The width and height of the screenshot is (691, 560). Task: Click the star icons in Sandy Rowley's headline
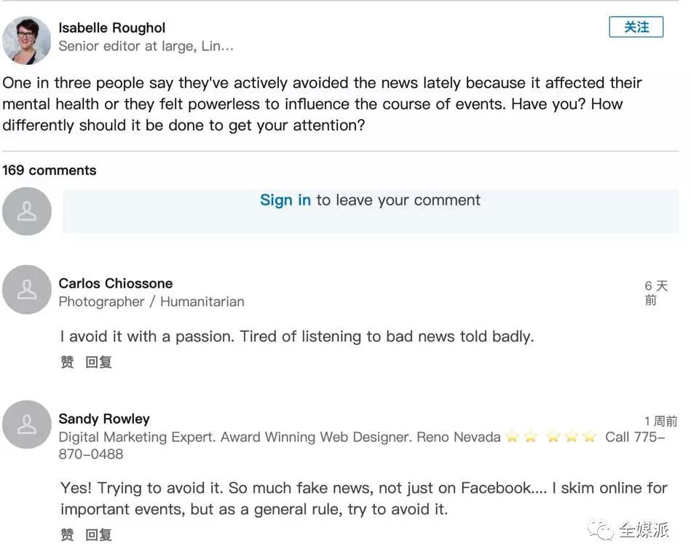(x=551, y=437)
